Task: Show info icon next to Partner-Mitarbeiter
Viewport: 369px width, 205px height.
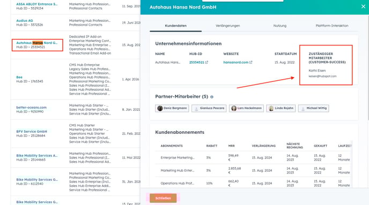Action: coord(212,97)
